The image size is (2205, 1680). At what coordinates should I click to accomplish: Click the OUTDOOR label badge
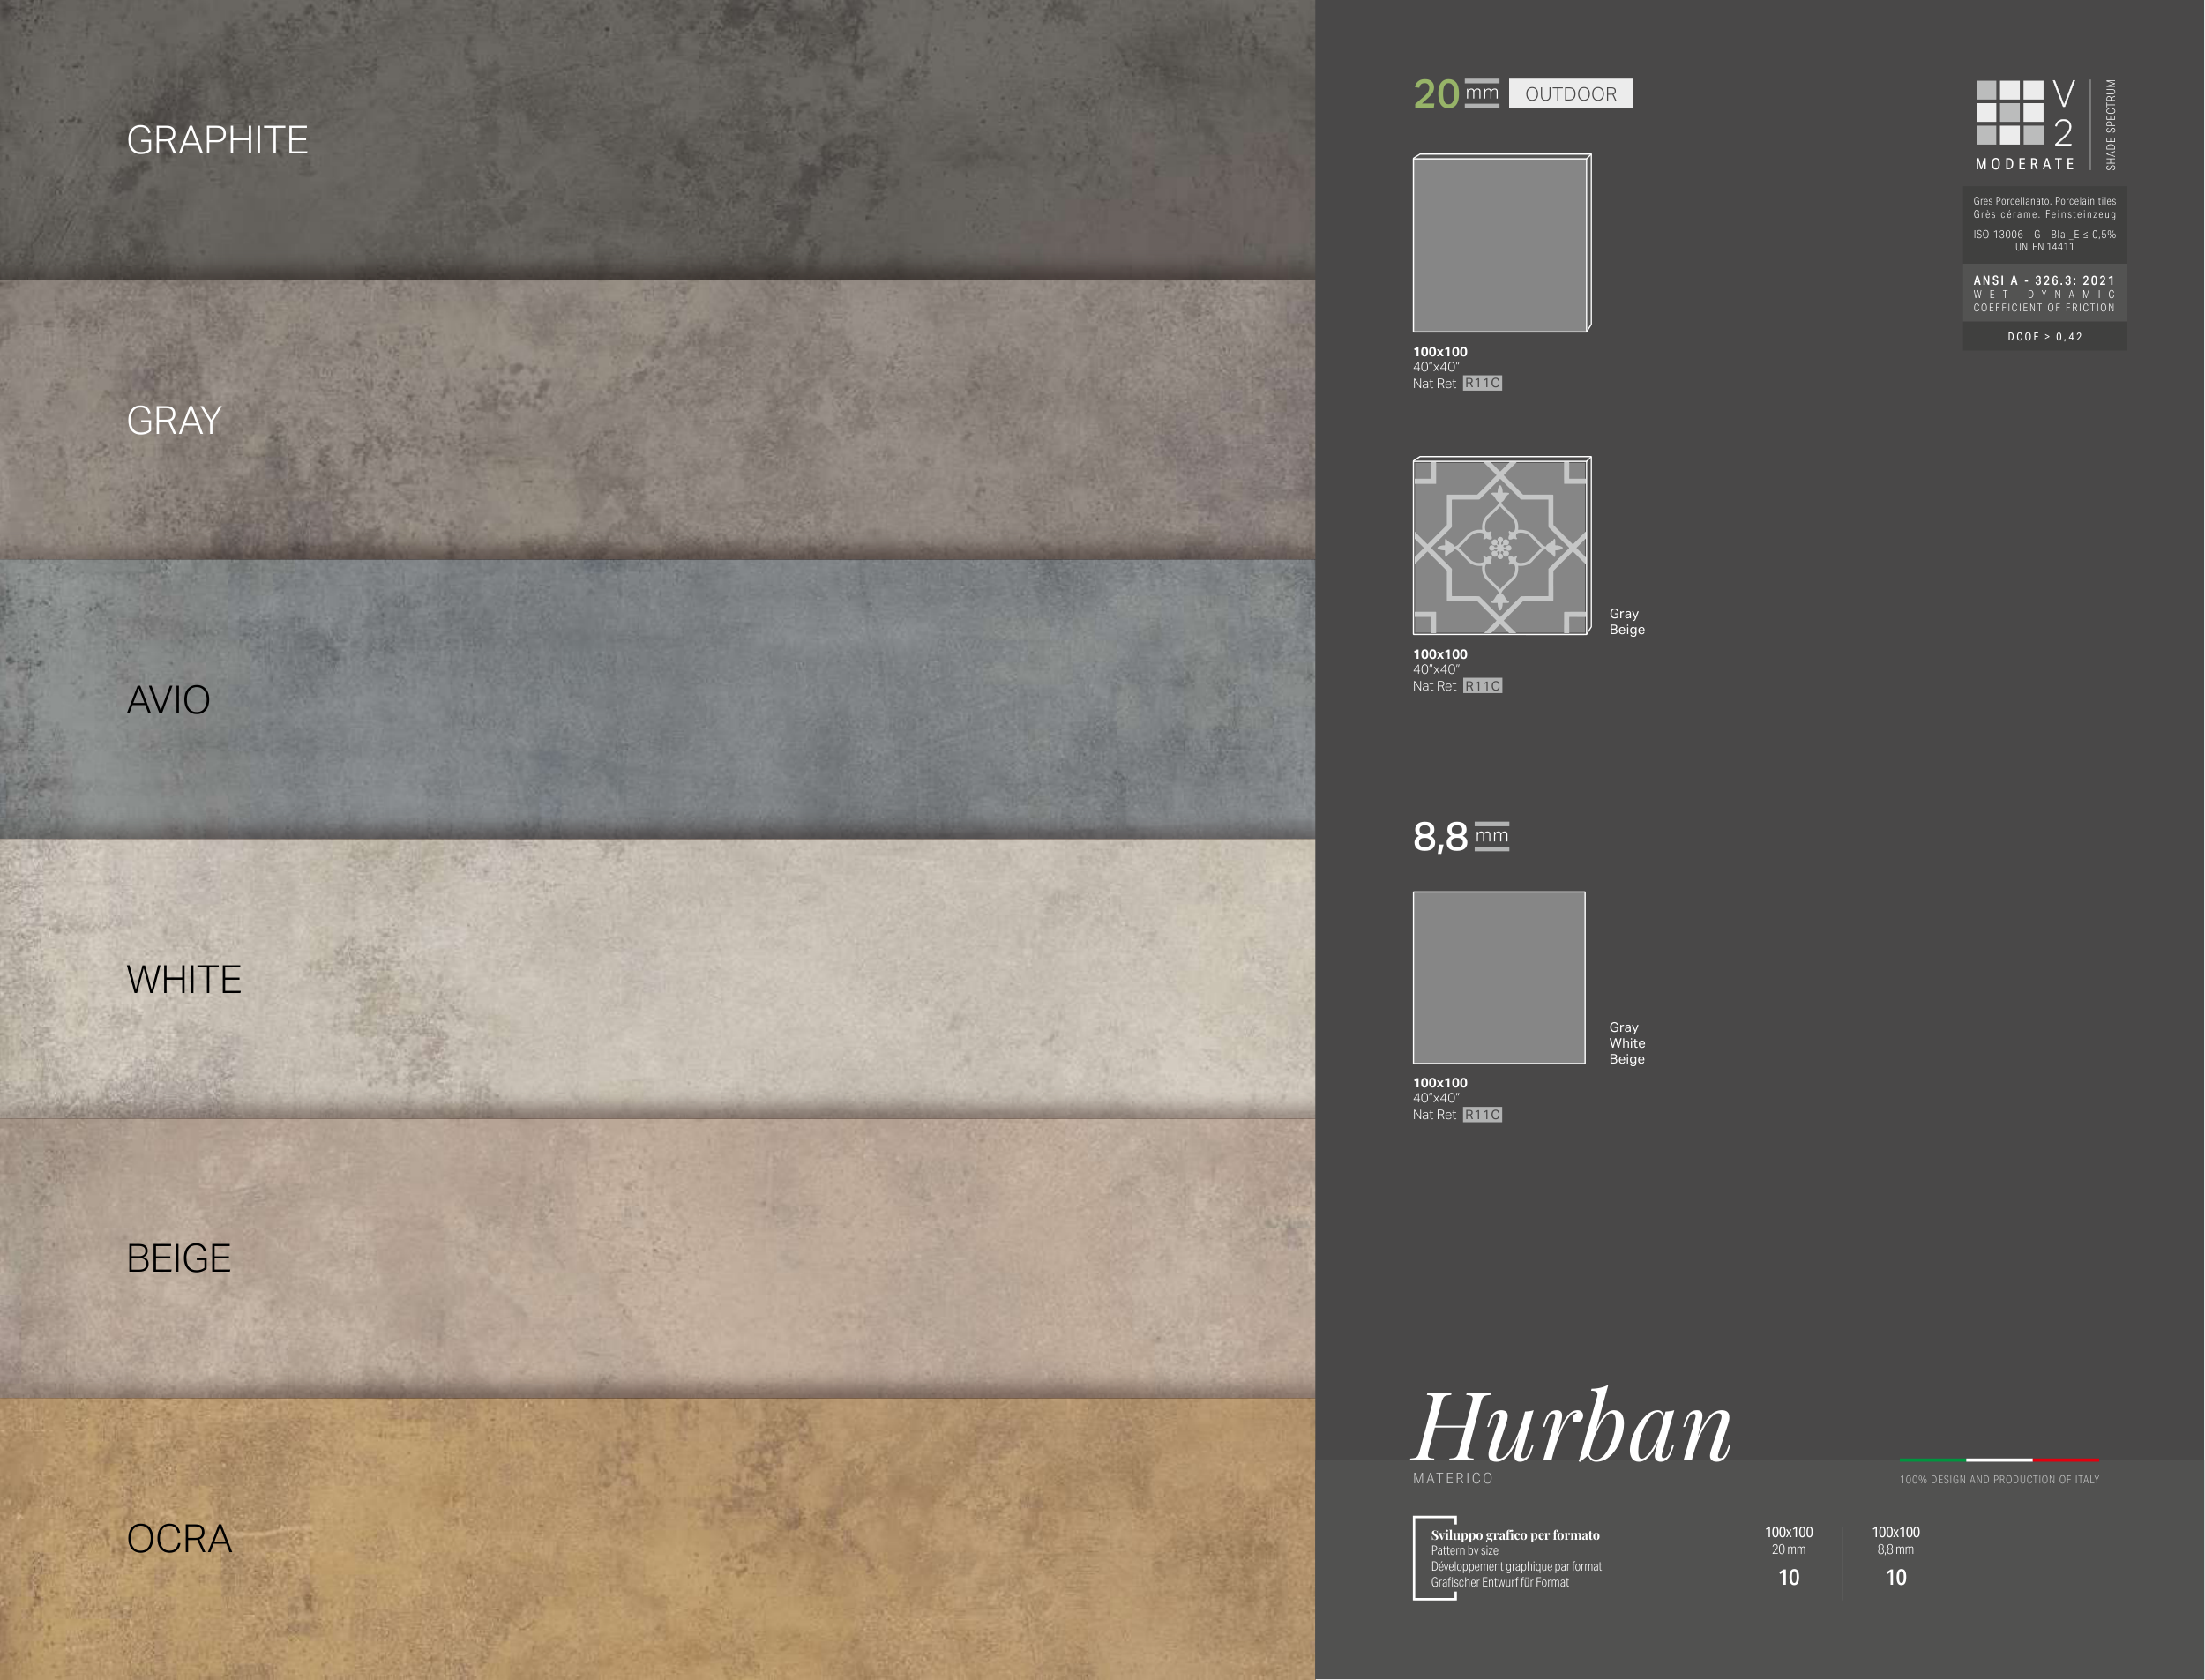[x=1570, y=94]
